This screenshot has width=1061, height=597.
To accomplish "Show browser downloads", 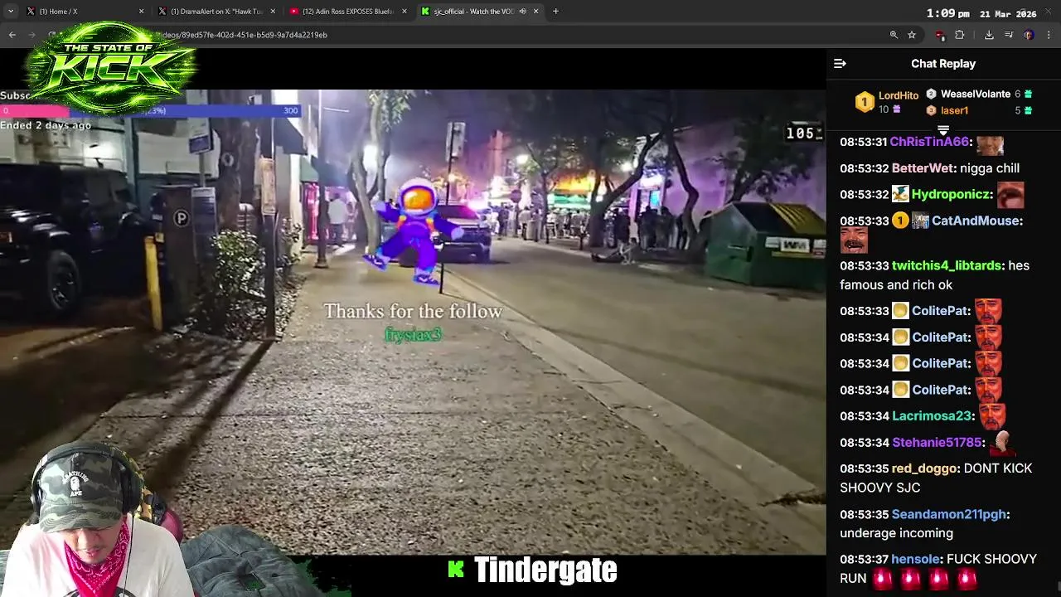I will [989, 35].
